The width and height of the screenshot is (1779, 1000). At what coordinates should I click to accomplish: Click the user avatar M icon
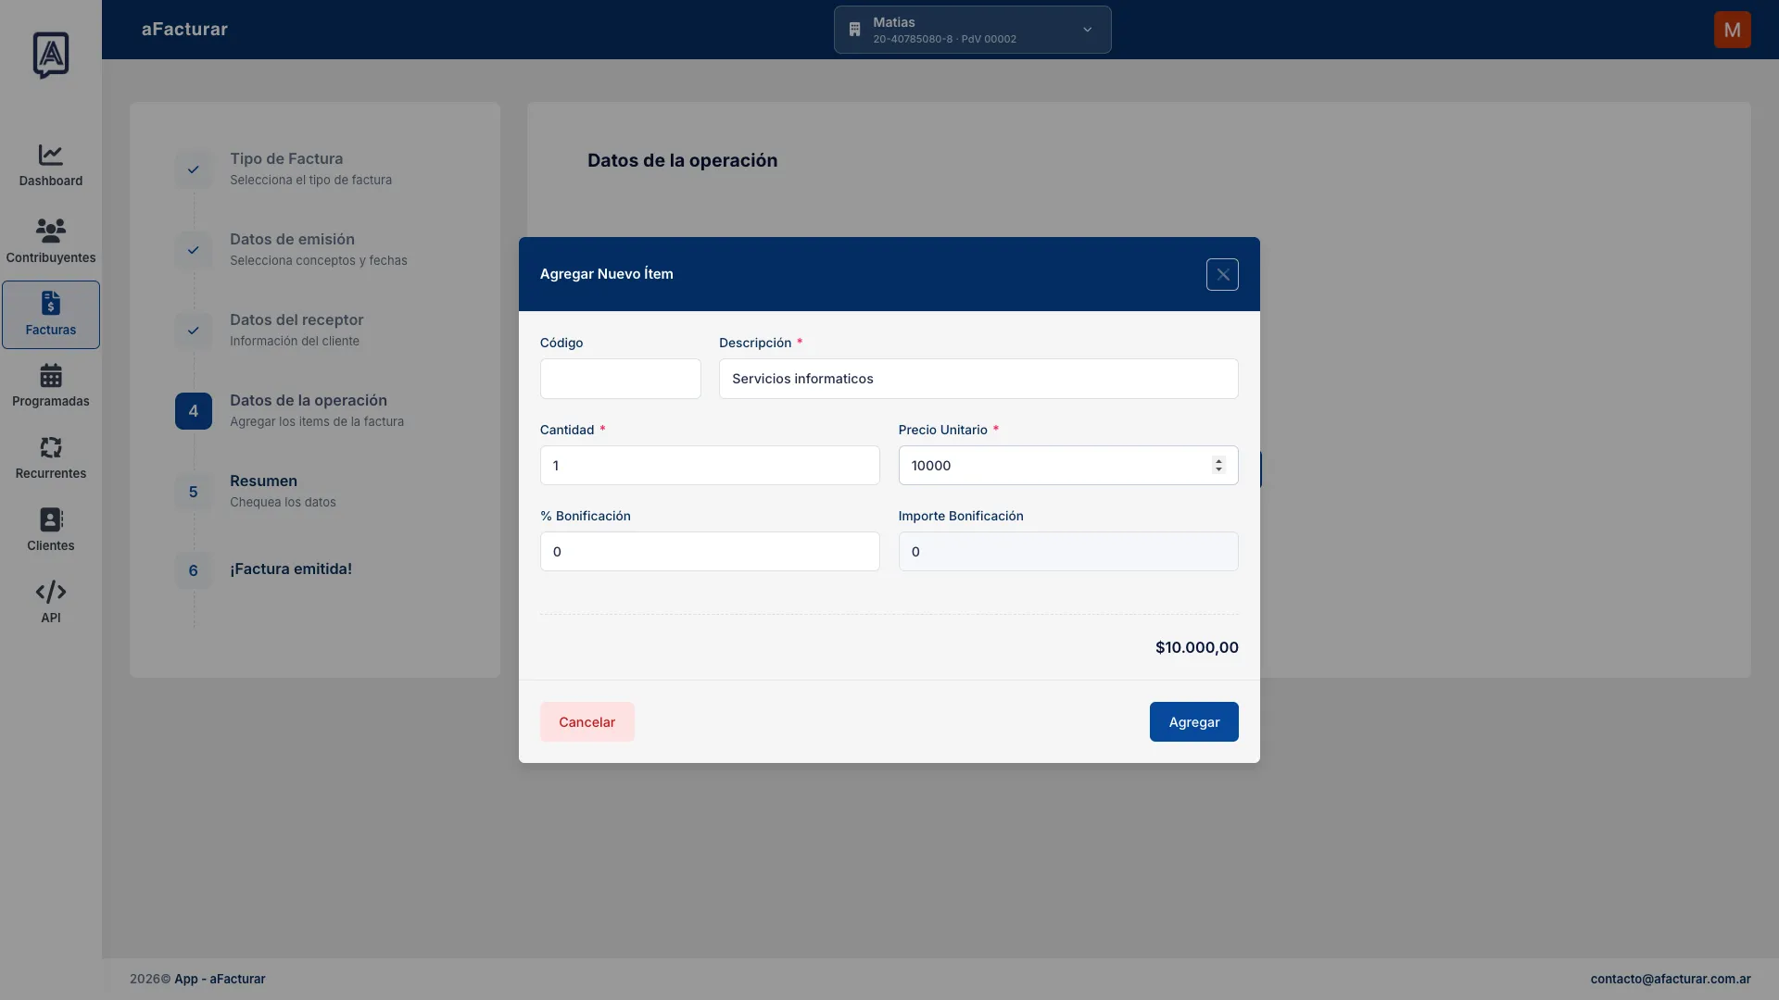pos(1732,30)
